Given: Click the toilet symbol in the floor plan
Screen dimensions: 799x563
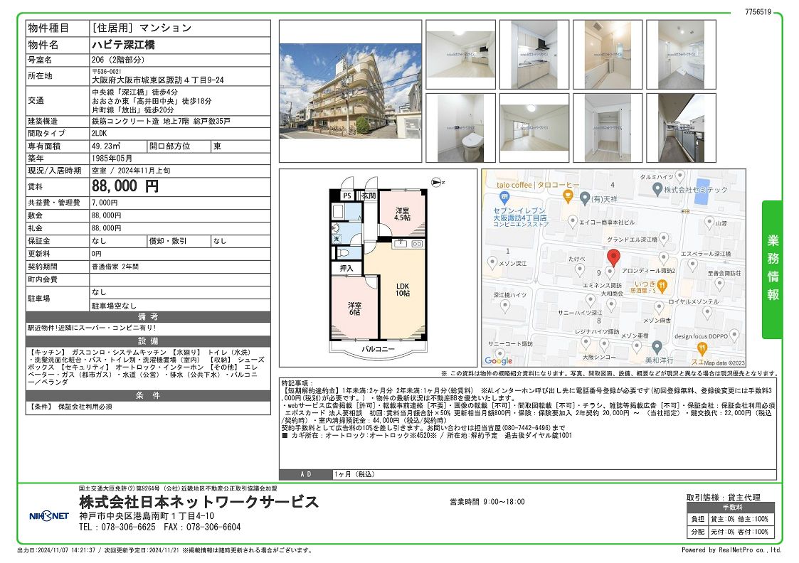Looking at the screenshot, I should coord(343,252).
